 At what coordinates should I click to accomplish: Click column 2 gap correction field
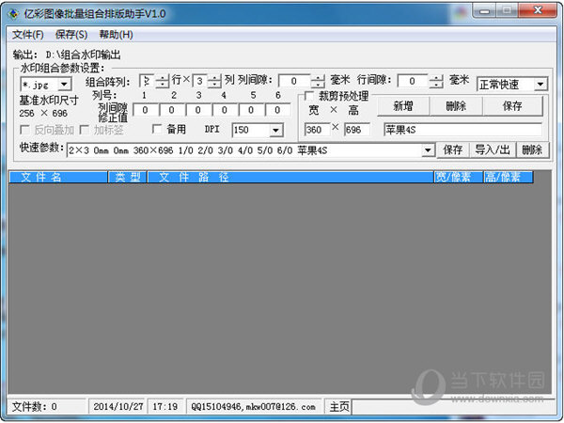tap(172, 110)
